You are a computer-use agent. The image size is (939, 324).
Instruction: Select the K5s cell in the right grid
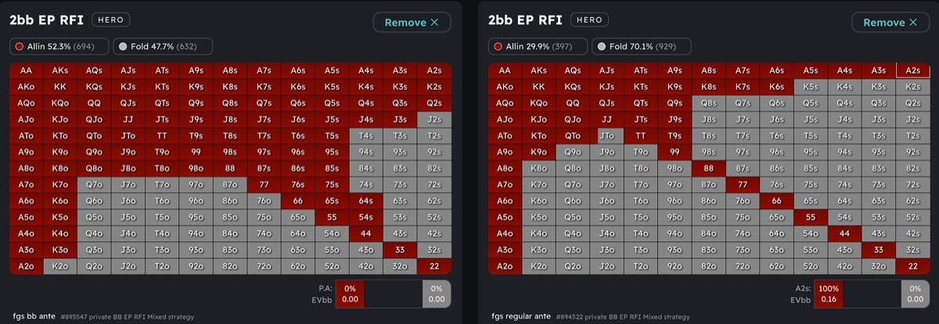811,87
